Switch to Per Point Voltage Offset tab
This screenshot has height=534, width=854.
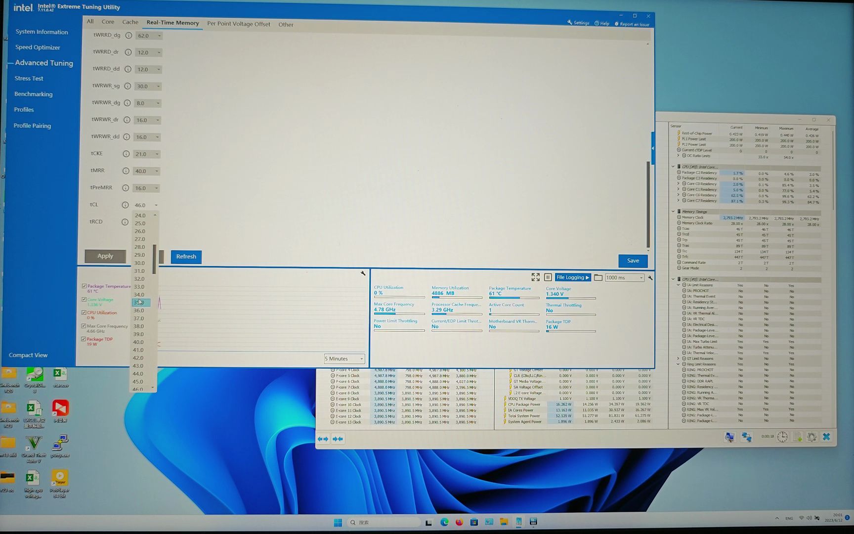click(239, 24)
